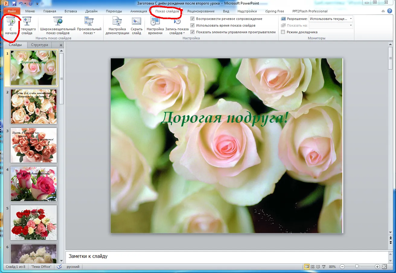Switch to Дизайн ribbon tab
This screenshot has width=396, height=273.
coord(91,11)
